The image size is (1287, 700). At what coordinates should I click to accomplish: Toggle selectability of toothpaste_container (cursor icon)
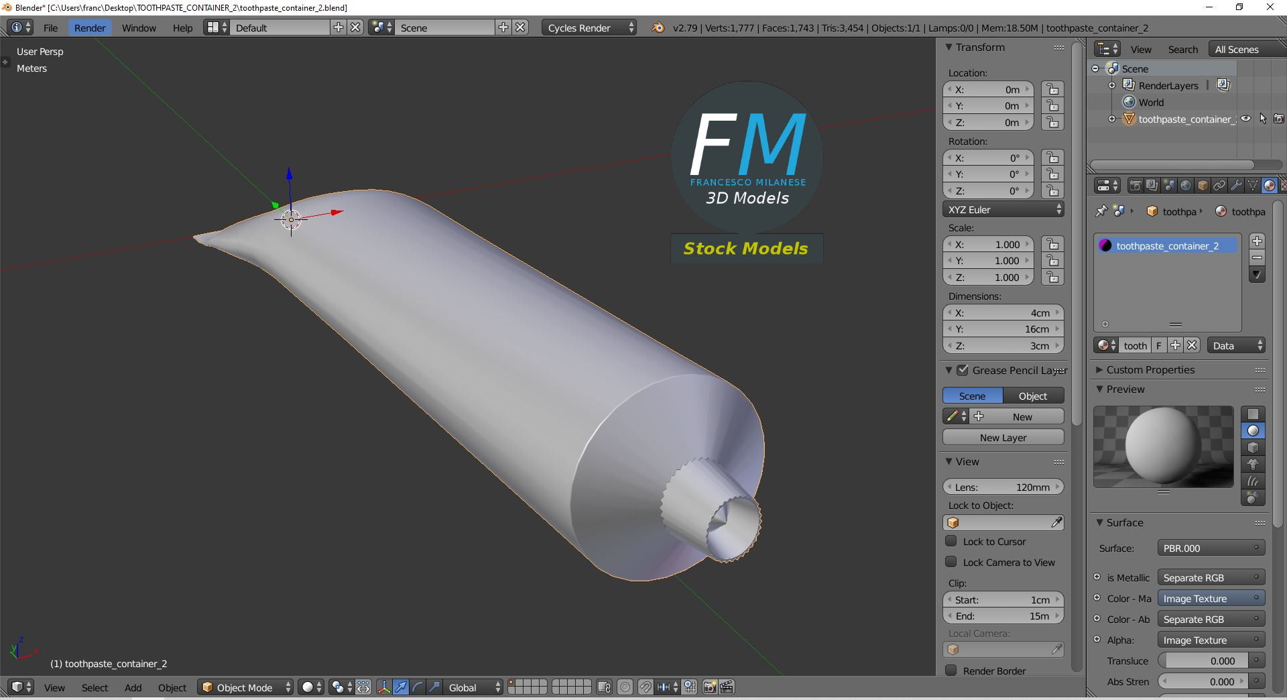click(1263, 119)
